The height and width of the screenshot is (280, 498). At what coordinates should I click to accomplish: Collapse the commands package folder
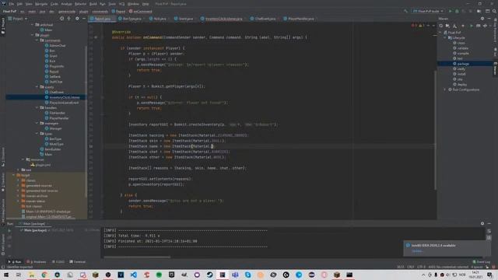[x=37, y=40]
